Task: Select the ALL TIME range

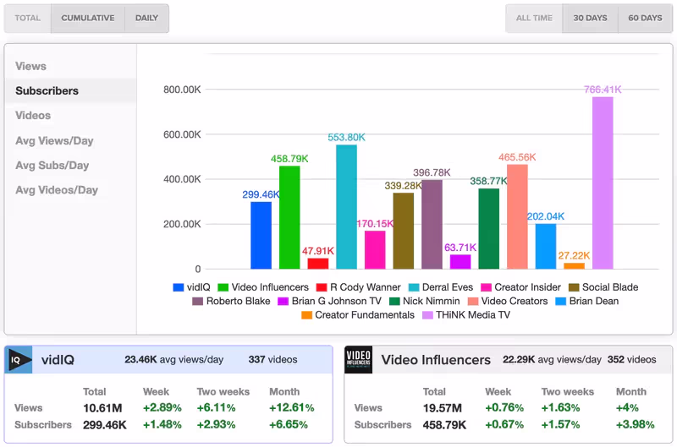Action: (x=534, y=18)
